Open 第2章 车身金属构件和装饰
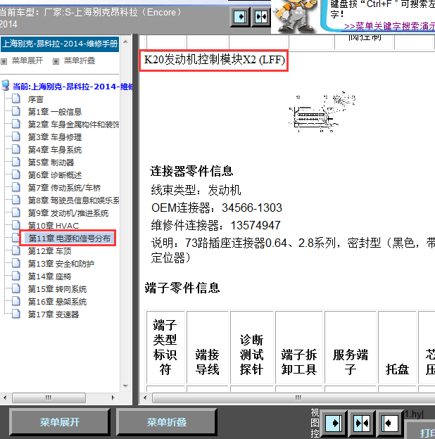435x439 pixels. (x=73, y=125)
